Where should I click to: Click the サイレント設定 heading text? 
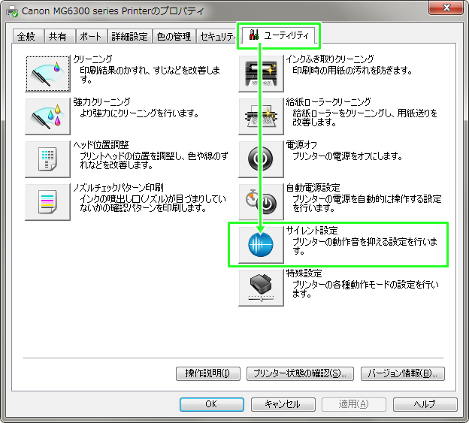(312, 231)
